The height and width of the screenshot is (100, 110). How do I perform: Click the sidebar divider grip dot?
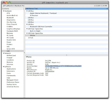pyautogui.click(x=24, y=53)
